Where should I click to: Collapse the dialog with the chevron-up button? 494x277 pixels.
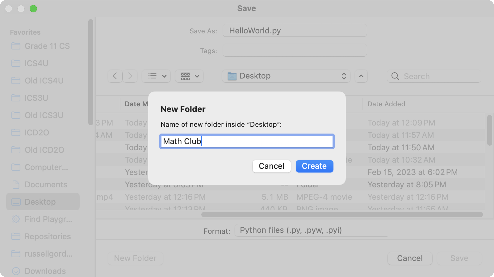point(361,76)
